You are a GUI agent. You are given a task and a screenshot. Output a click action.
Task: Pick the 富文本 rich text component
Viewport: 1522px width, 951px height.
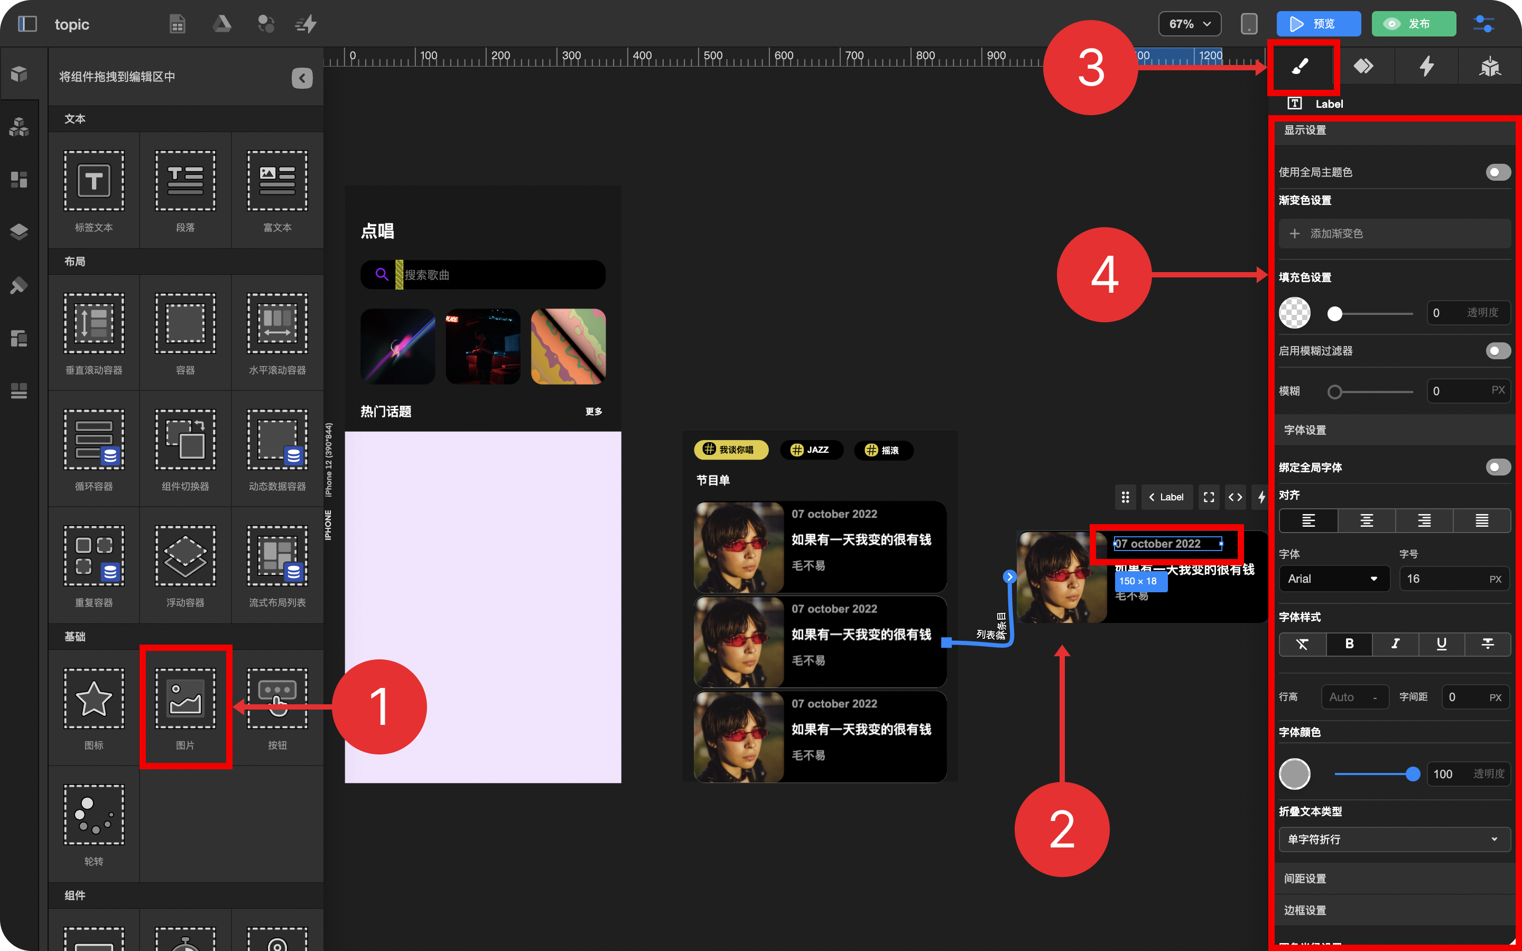[x=277, y=191]
